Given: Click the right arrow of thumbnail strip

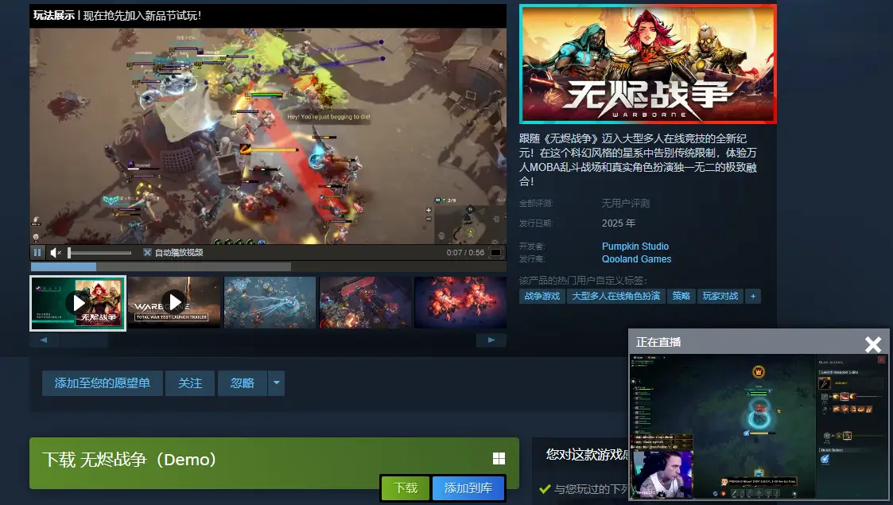Looking at the screenshot, I should click(491, 340).
